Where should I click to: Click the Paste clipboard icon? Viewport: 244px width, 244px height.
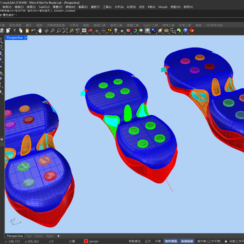(27, 30)
